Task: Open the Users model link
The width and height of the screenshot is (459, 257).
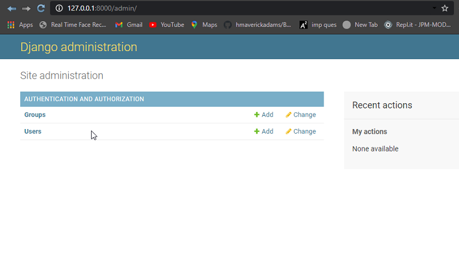Action: 33,131
